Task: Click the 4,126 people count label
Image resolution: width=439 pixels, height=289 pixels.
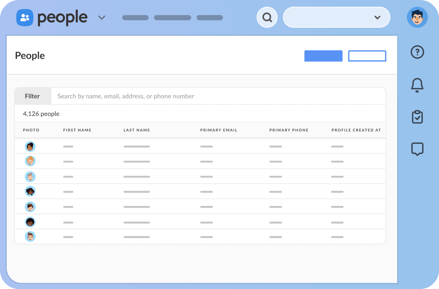Action: click(41, 114)
